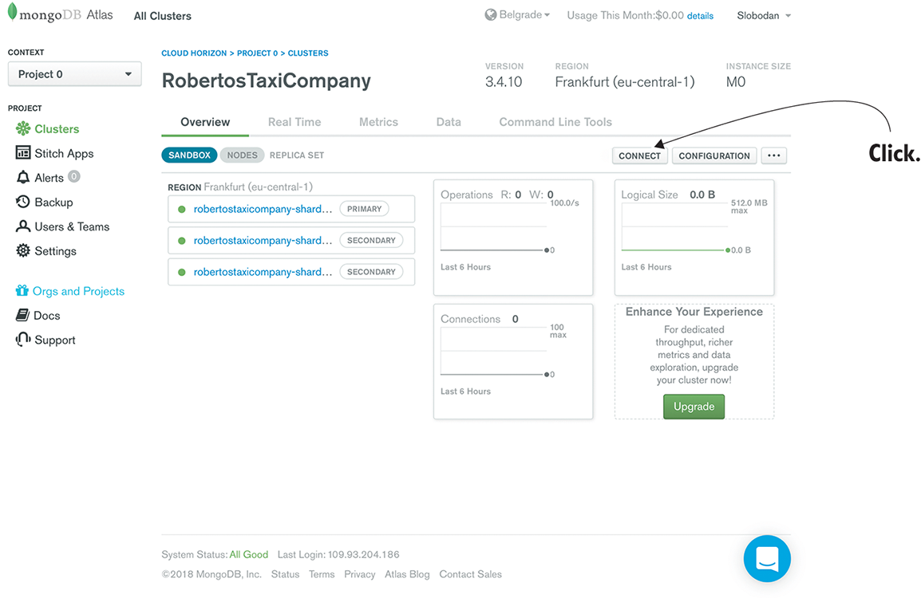This screenshot has height=598, width=921.
Task: Click the Clusters leaf icon in sidebar
Action: (23, 129)
